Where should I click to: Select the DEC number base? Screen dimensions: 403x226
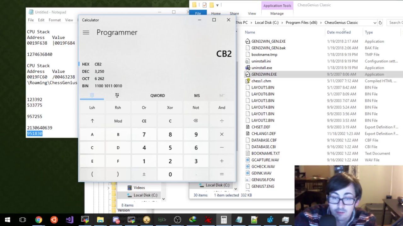pyautogui.click(x=93, y=71)
